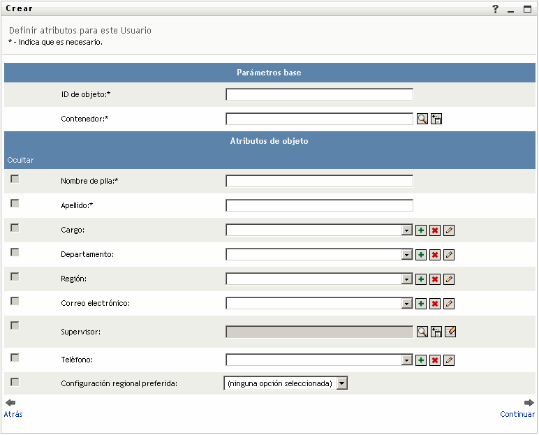Click the search icon next to Contenedor

click(x=422, y=119)
